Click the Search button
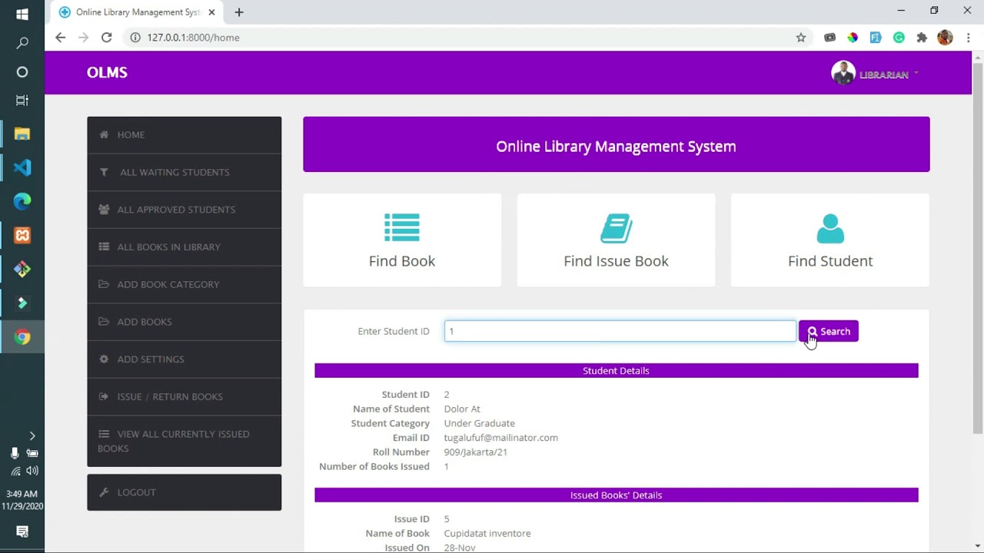984x553 pixels. pos(828,332)
